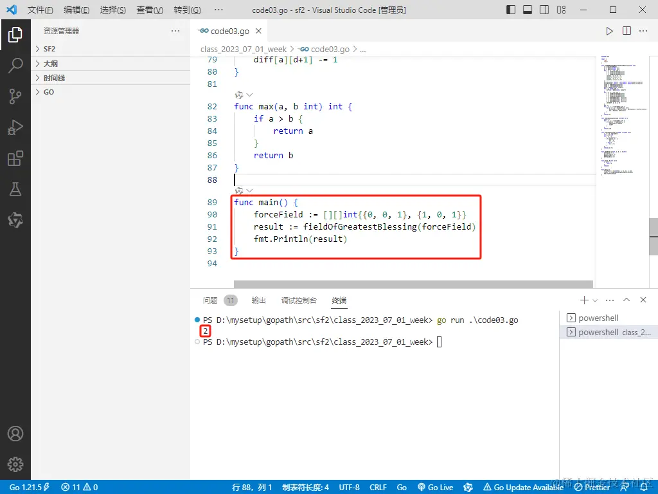This screenshot has width=658, height=494.
Task: Open the Search view in activity bar
Action: click(15, 66)
